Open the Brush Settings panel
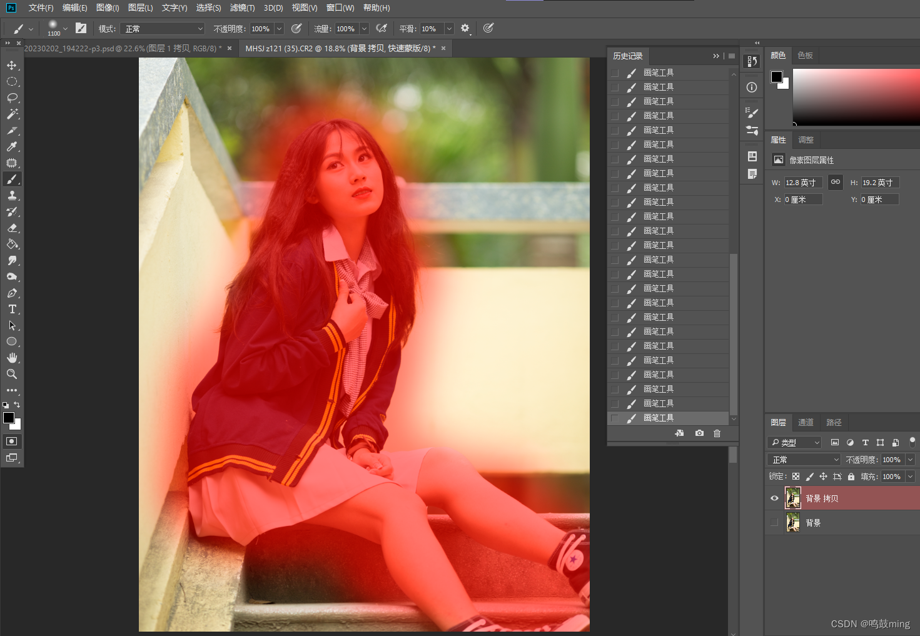This screenshot has width=920, height=636. (81, 28)
